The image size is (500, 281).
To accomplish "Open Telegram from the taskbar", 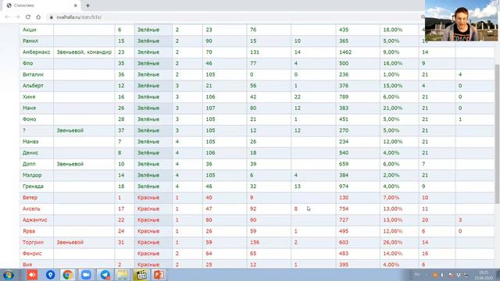I will pos(105,275).
